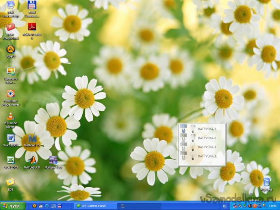Select the Mathcad 15 desktop icon
The width and height of the screenshot is (280, 210).
[x=32, y=138]
